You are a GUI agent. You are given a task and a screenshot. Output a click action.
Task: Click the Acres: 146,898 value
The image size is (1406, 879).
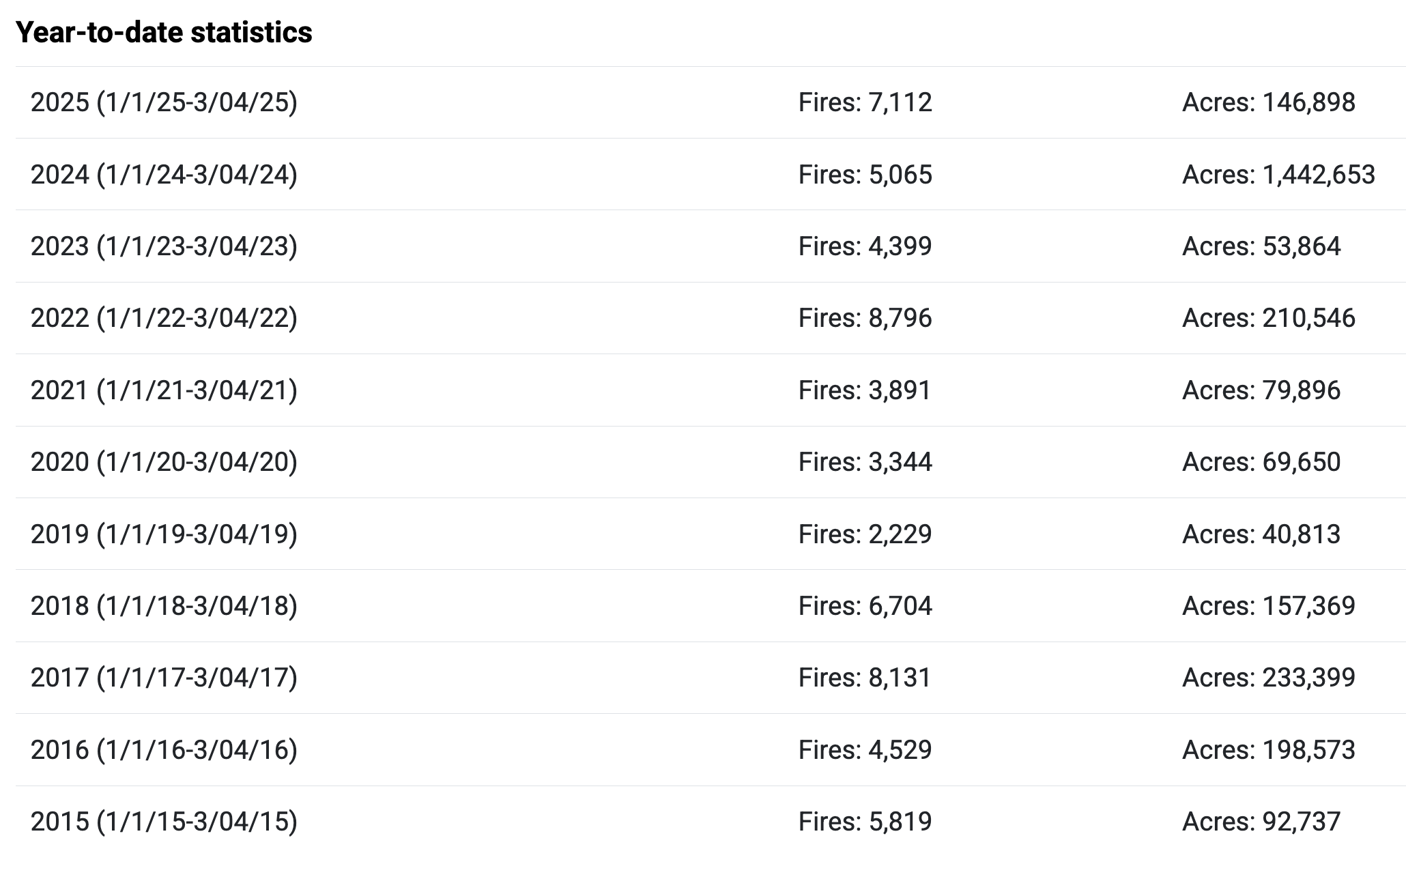1268,102
